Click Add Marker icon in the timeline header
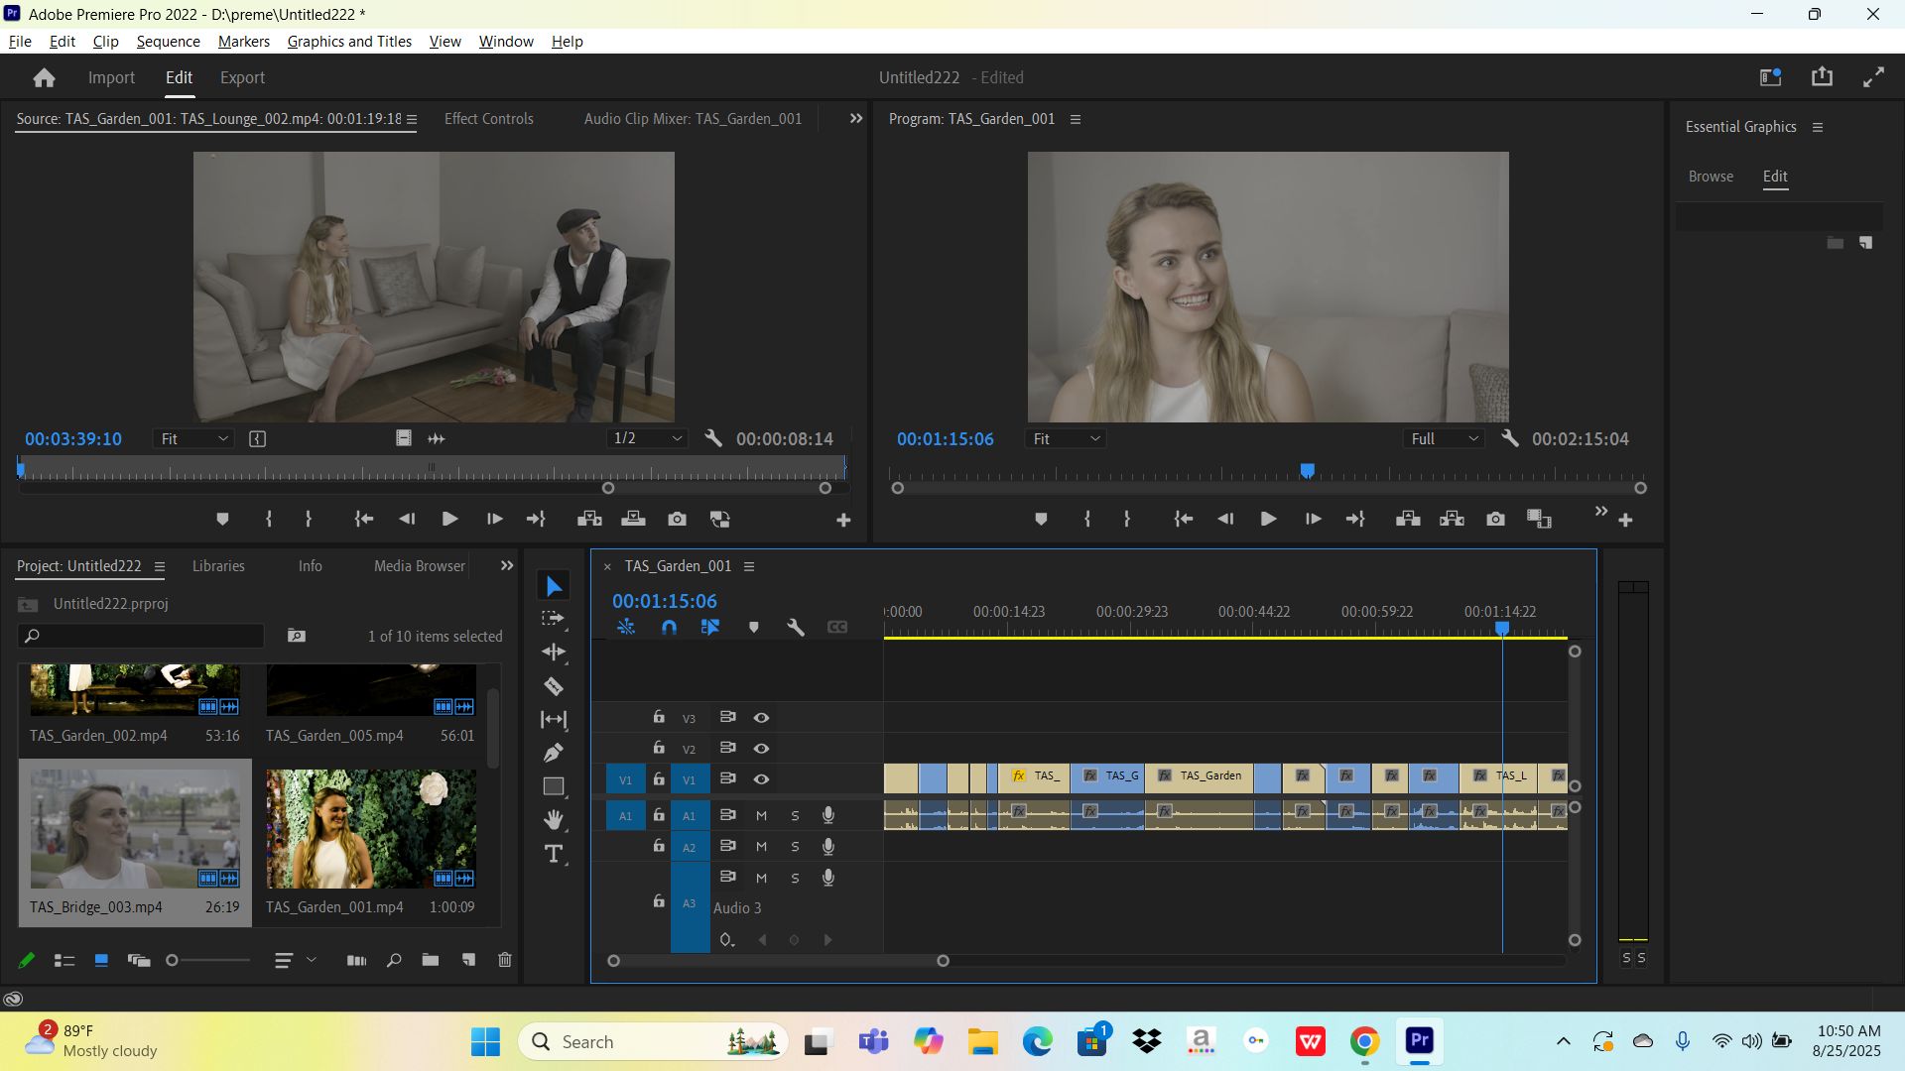Viewport: 1905px width, 1071px height. [754, 627]
